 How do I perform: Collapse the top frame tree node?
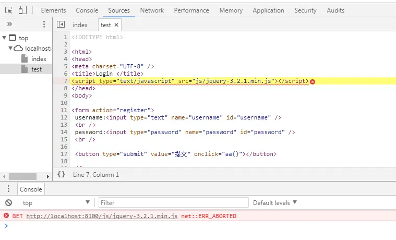pyautogui.click(x=4, y=38)
